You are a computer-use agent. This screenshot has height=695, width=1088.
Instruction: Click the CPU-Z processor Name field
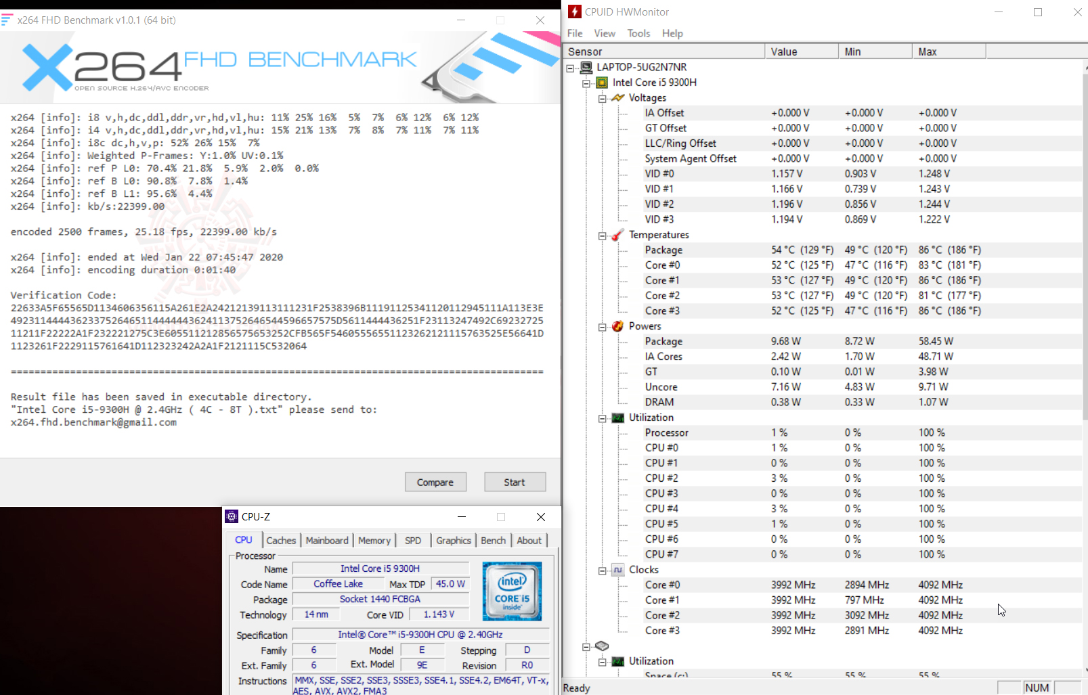(x=380, y=568)
